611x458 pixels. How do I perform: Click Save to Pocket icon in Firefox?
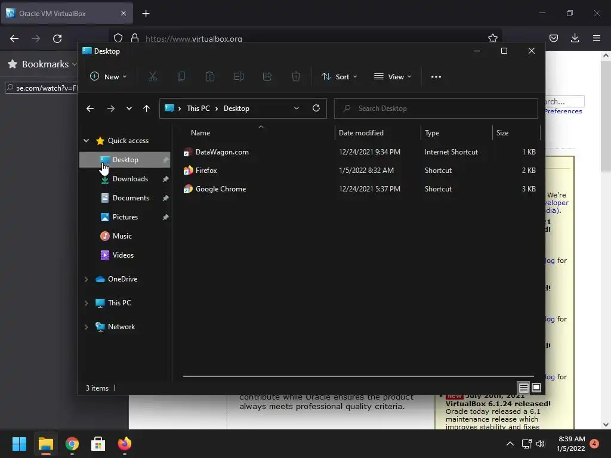pos(553,38)
